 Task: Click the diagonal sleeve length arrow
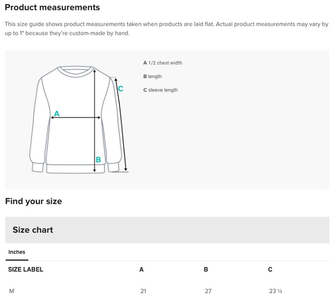click(x=121, y=128)
